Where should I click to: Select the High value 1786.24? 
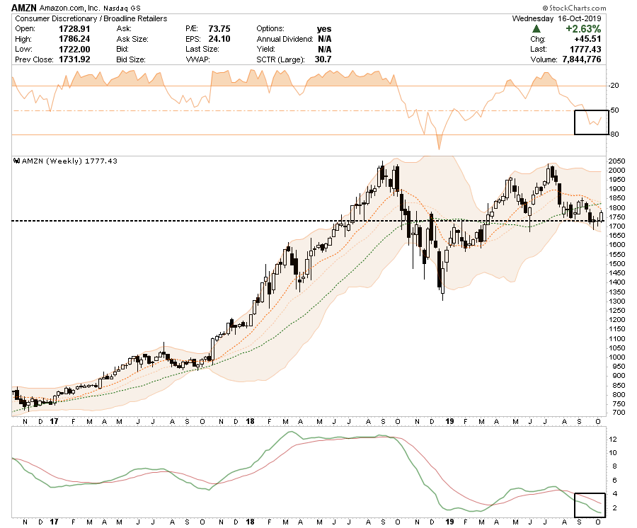click(x=74, y=39)
